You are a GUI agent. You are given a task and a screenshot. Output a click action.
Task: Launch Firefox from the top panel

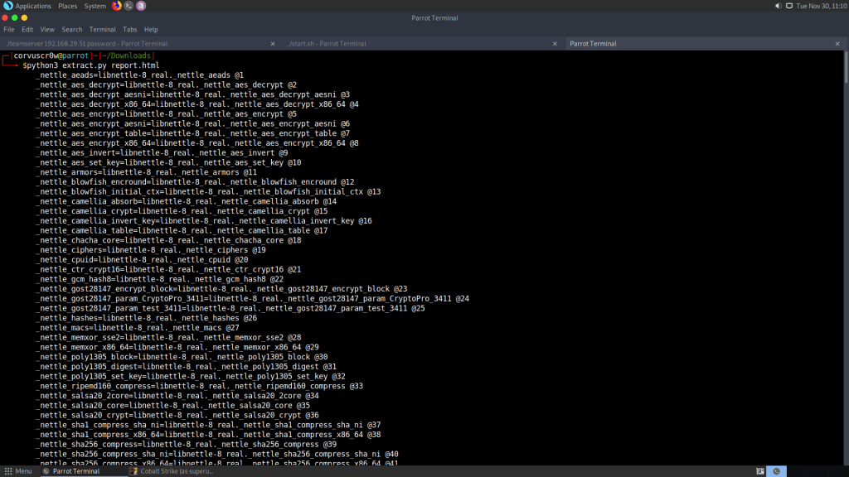click(117, 6)
